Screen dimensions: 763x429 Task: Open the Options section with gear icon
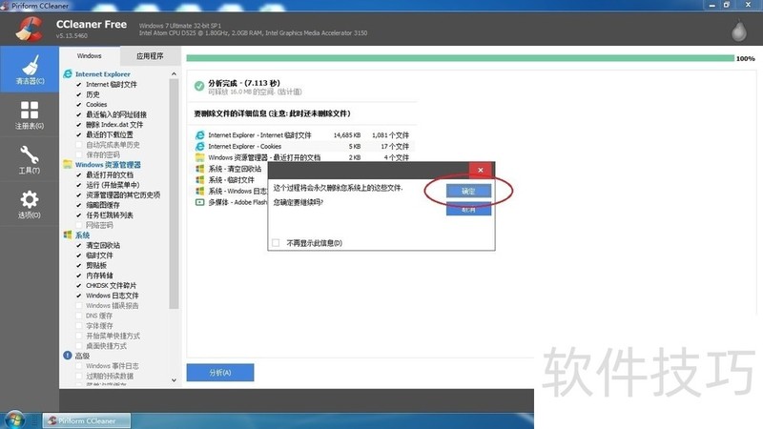(x=30, y=204)
